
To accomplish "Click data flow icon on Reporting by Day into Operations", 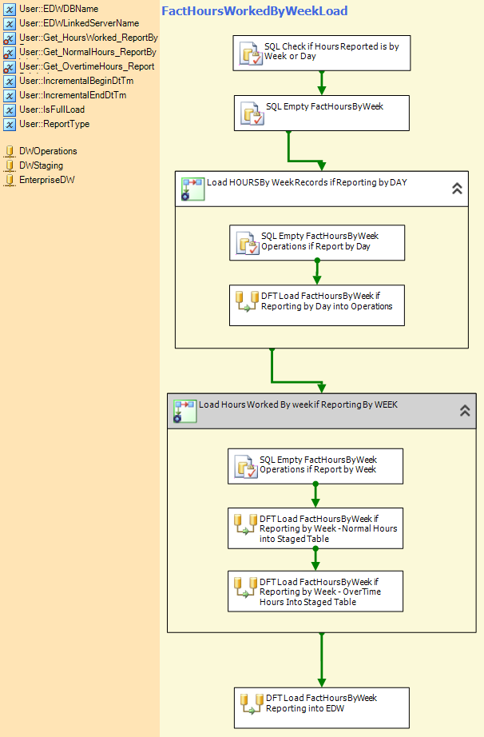I will [247, 301].
